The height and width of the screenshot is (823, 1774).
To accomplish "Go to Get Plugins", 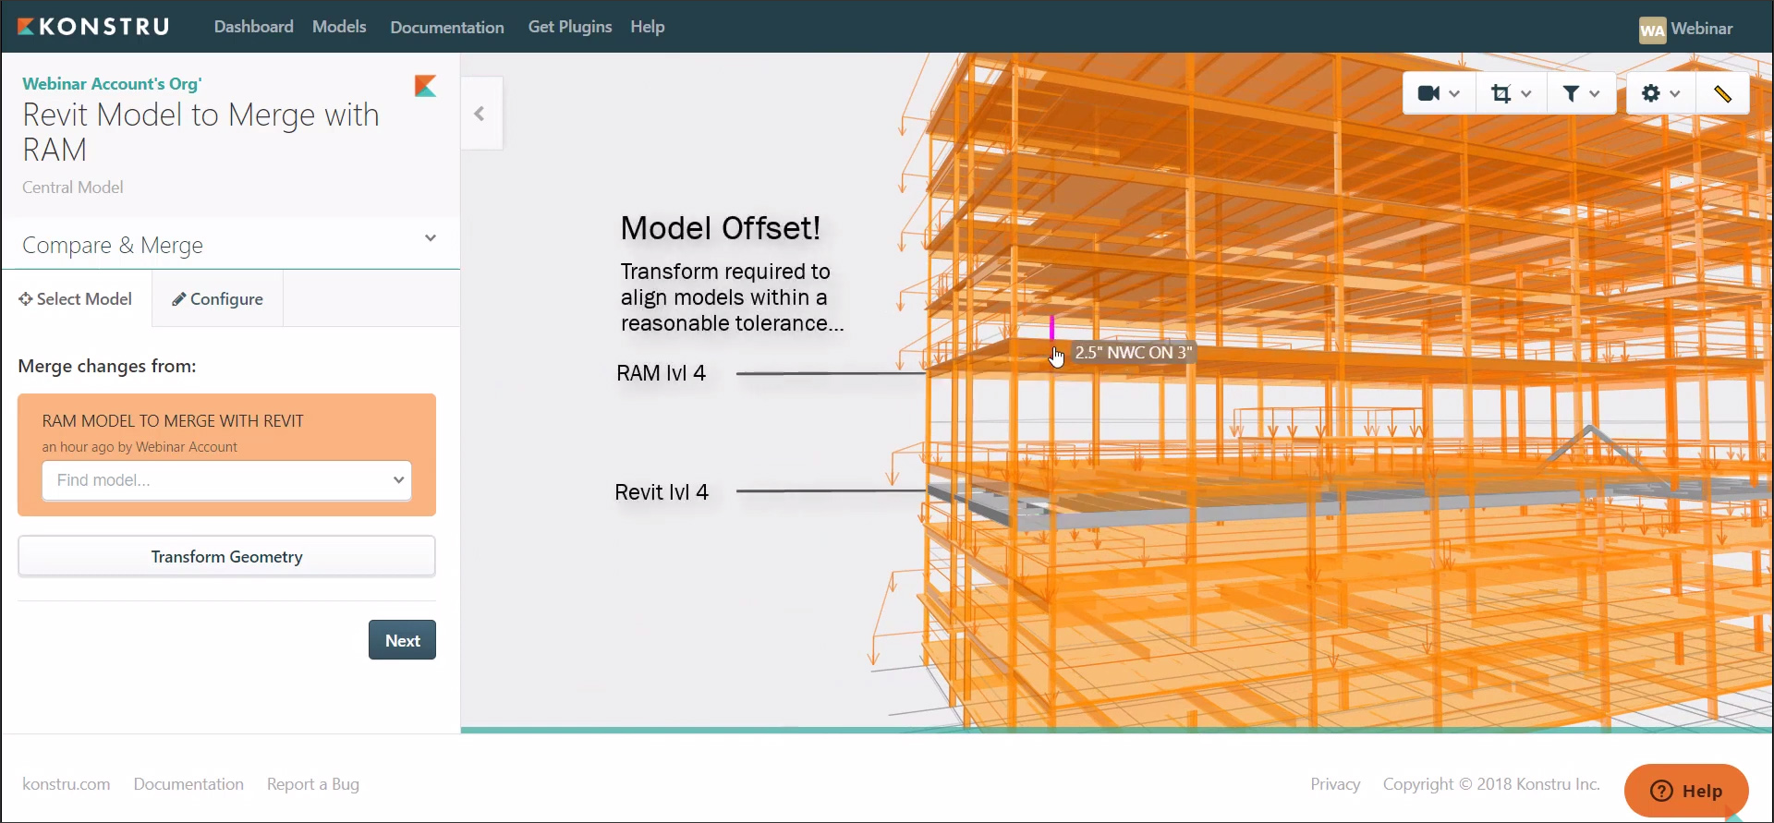I will coord(570,27).
